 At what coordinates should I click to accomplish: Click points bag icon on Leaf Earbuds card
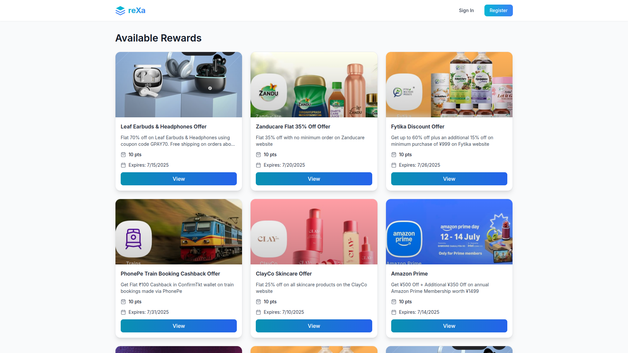pyautogui.click(x=123, y=155)
